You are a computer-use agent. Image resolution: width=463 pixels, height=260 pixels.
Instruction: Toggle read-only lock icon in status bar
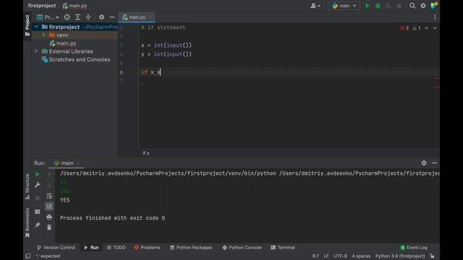click(432, 256)
